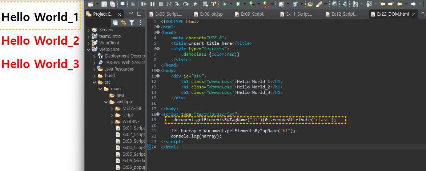Click the Next Annotation icon
The width and height of the screenshot is (426, 171).
click(x=355, y=4)
